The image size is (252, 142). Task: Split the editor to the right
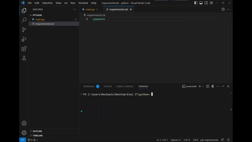pyautogui.click(x=223, y=9)
